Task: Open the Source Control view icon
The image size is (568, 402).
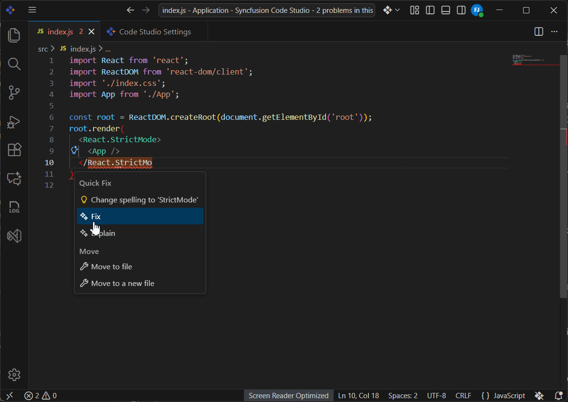Action: [x=14, y=93]
